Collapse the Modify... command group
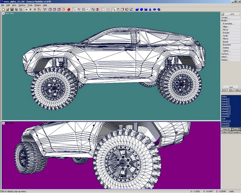Image resolution: width=241 pixels, height=193 pixels. [x=225, y=21]
